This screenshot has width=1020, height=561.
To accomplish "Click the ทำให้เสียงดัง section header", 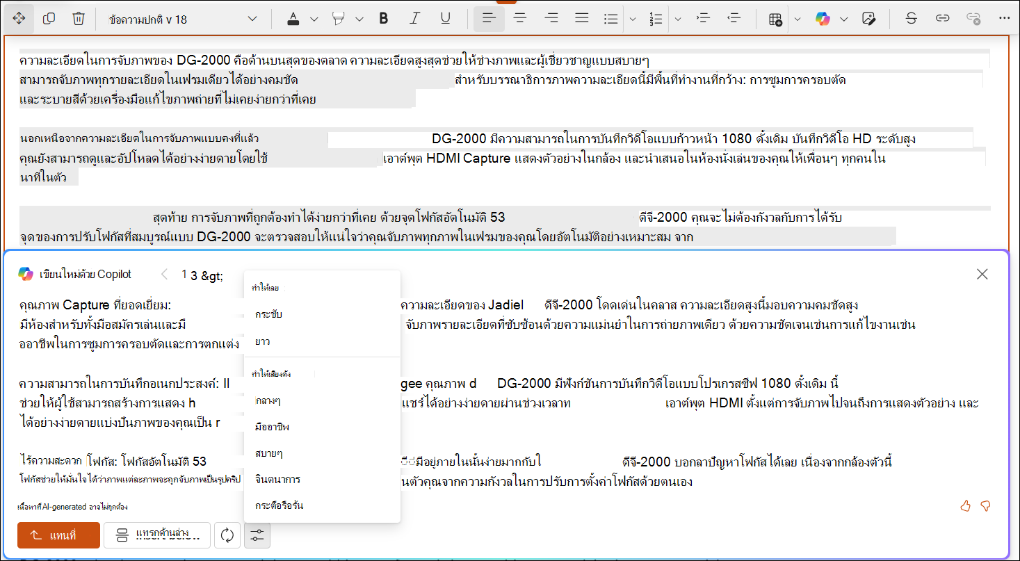I will (272, 374).
